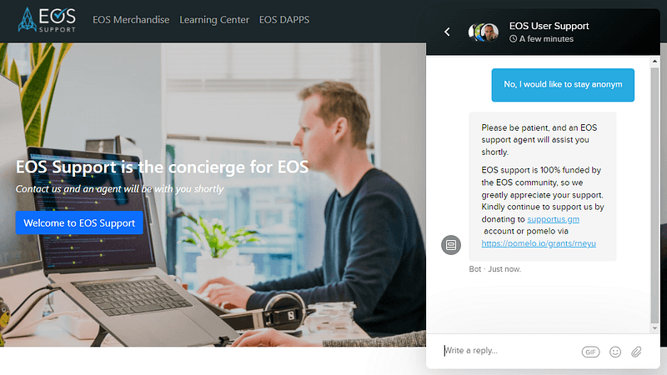This screenshot has height=375, width=667.
Task: Click the Welcome to EOS Support button
Action: 79,222
